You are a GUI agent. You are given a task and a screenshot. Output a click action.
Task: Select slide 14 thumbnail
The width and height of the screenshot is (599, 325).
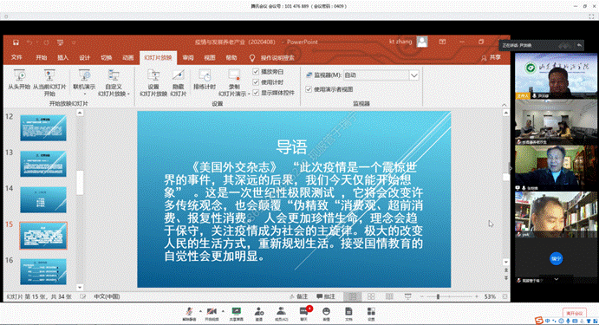click(43, 199)
